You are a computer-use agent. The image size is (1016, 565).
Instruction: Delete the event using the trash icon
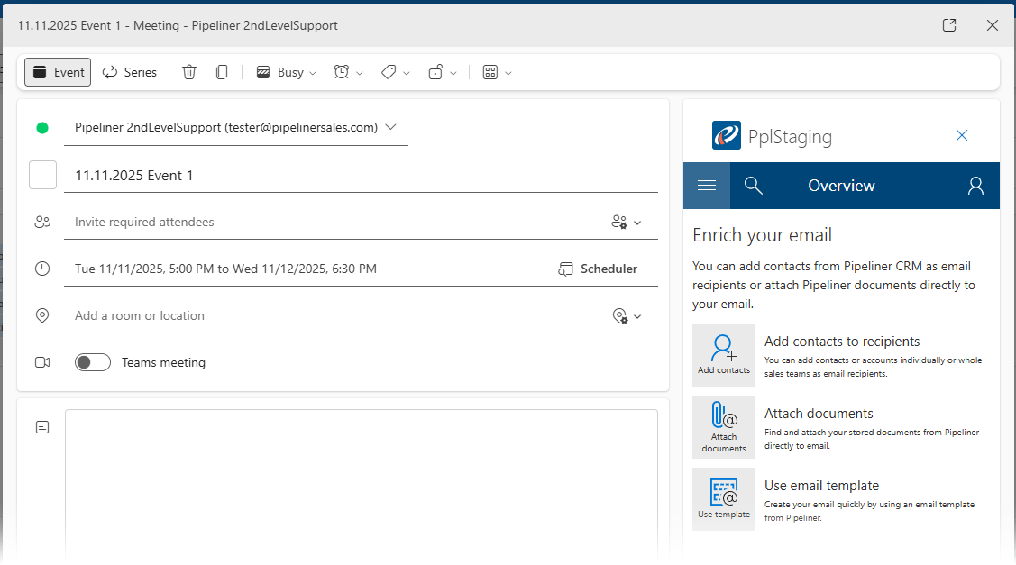point(189,72)
